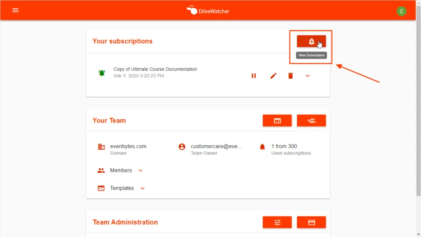Expand the Members list chevron
Image resolution: width=421 pixels, height=237 pixels.
pos(141,171)
